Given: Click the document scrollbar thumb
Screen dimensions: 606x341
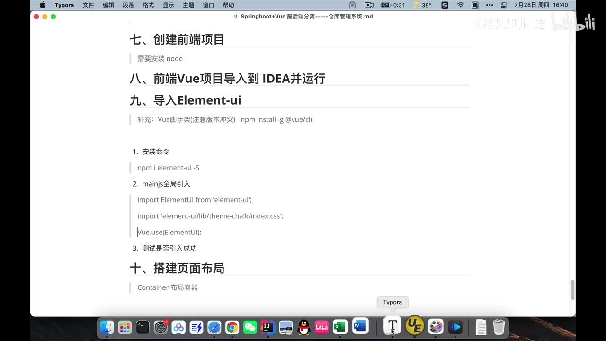Looking at the screenshot, I should pos(572,290).
